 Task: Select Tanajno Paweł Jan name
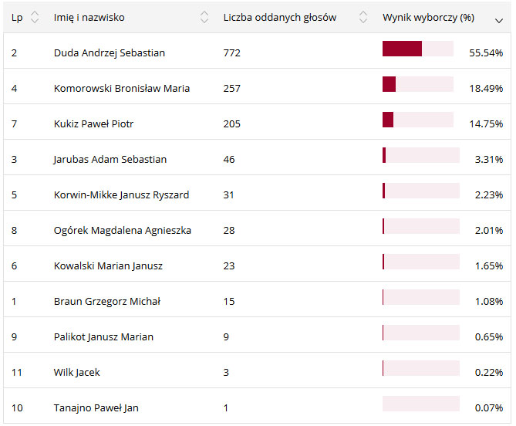(96, 408)
